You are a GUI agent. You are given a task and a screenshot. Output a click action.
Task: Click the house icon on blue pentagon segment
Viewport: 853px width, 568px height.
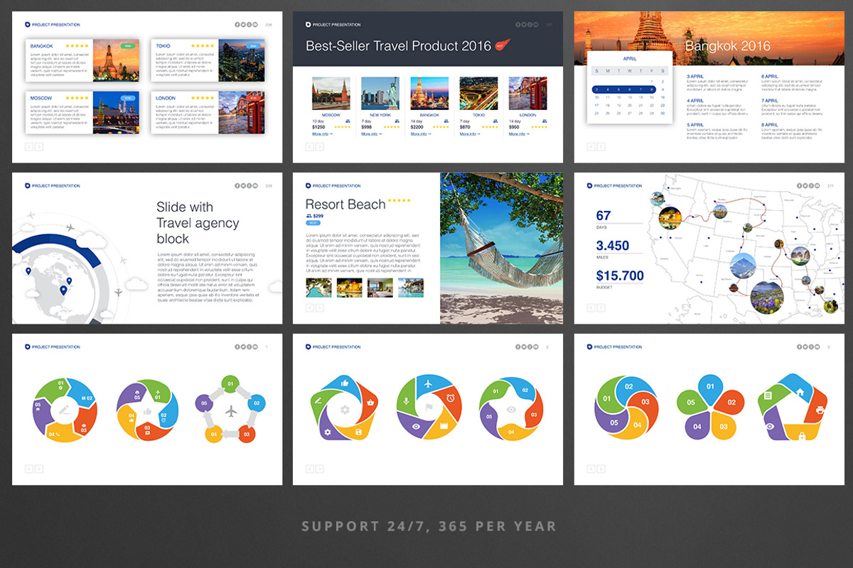click(x=799, y=390)
